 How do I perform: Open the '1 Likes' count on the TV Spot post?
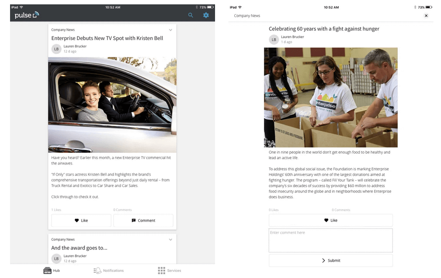[56, 209]
